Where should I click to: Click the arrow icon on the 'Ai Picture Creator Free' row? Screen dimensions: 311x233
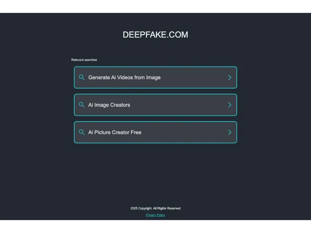point(229,132)
